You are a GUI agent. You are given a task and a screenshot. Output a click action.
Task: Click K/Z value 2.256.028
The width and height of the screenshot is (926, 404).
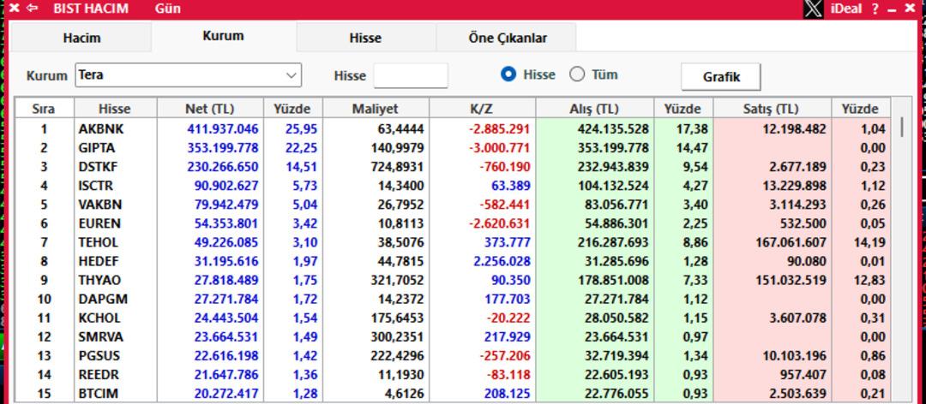(502, 261)
